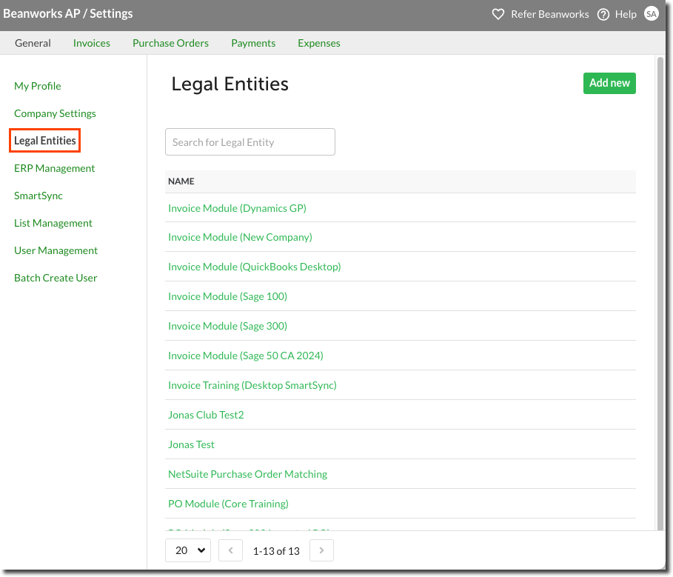The height and width of the screenshot is (577, 673).
Task: Open Invoice Module (Dynamics GP) entity
Action: [238, 208]
